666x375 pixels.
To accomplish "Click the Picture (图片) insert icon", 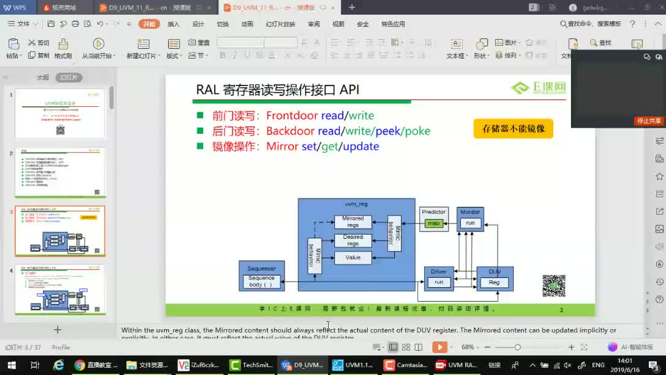I will (499, 42).
